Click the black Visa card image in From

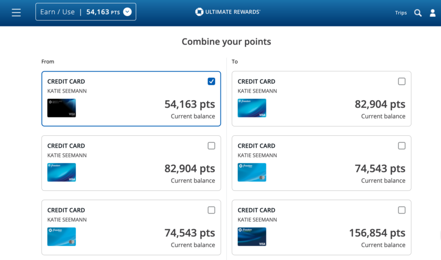(x=61, y=108)
